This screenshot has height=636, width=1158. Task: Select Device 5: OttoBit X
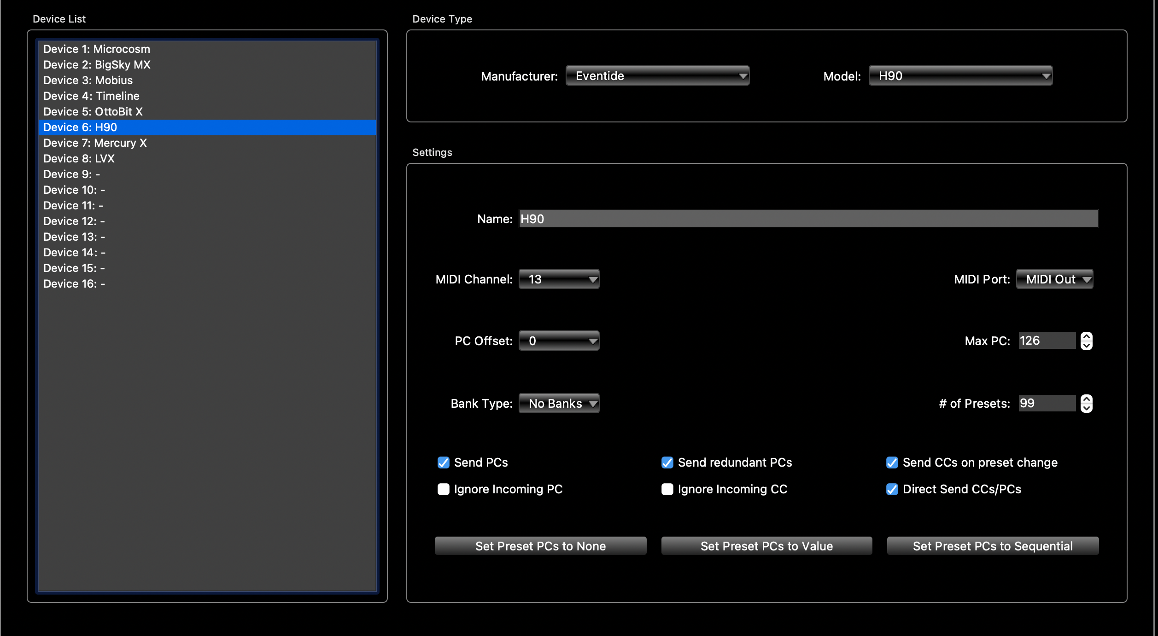207,112
